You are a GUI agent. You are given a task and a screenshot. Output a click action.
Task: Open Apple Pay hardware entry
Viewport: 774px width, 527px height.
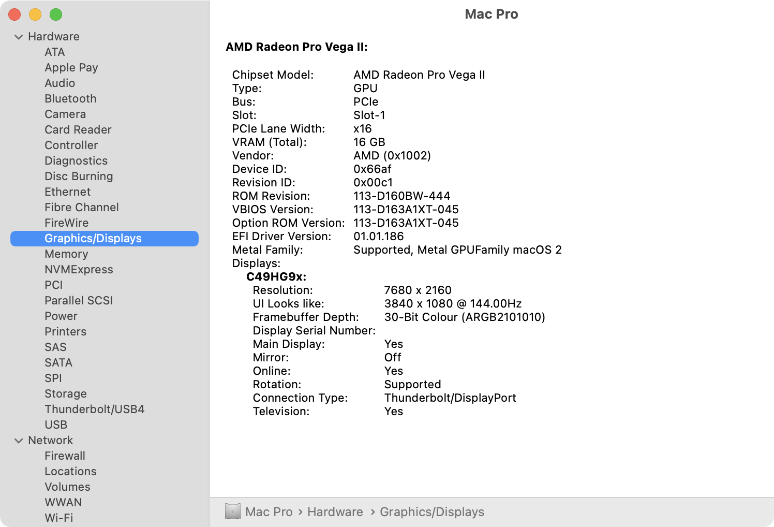click(x=71, y=68)
